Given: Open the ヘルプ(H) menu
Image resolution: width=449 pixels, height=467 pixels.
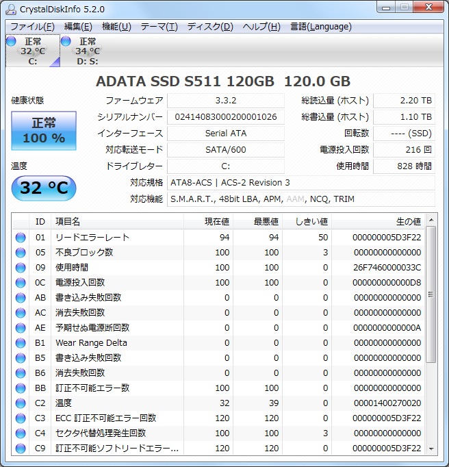Looking at the screenshot, I should [261, 27].
